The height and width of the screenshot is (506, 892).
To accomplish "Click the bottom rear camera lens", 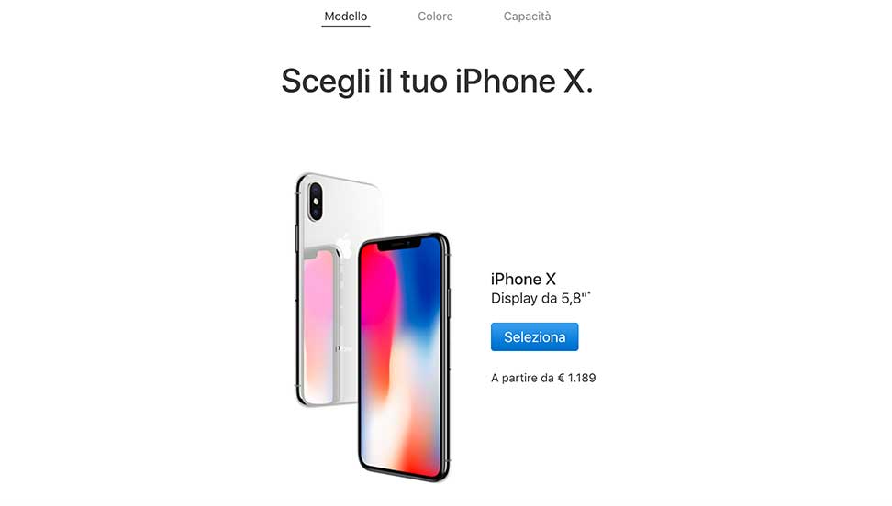I will point(317,214).
